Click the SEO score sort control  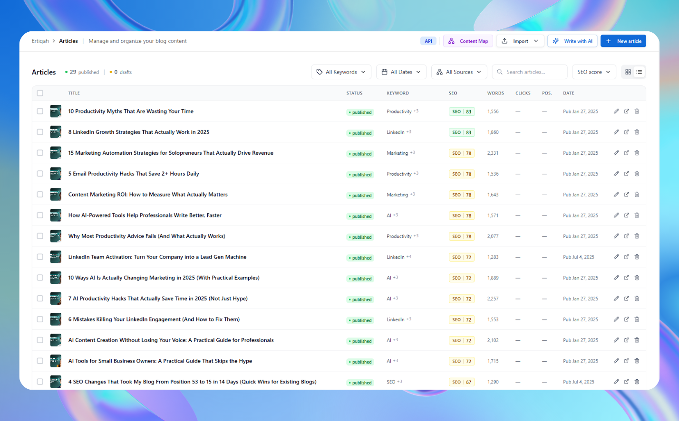(x=593, y=72)
